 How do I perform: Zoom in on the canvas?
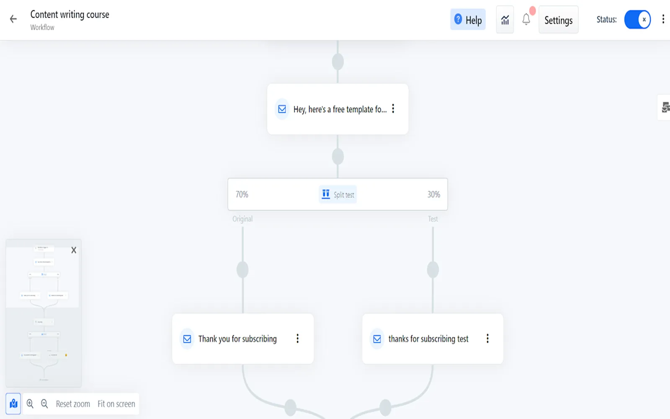click(30, 404)
